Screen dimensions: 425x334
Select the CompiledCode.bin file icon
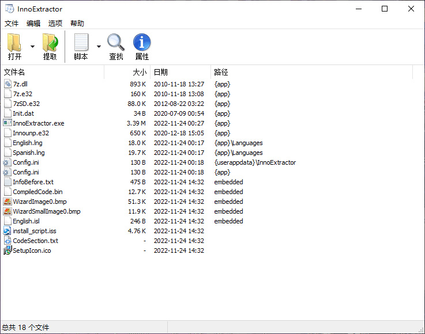coord(7,192)
